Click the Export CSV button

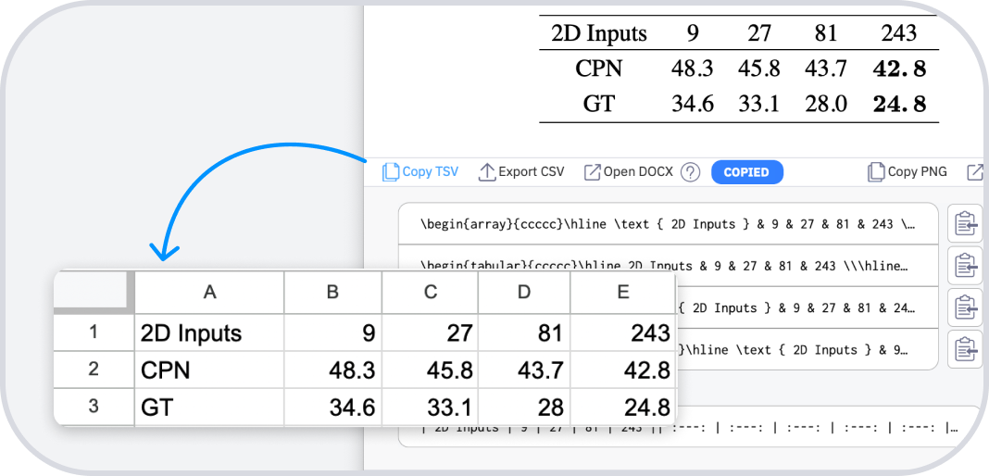coord(521,172)
